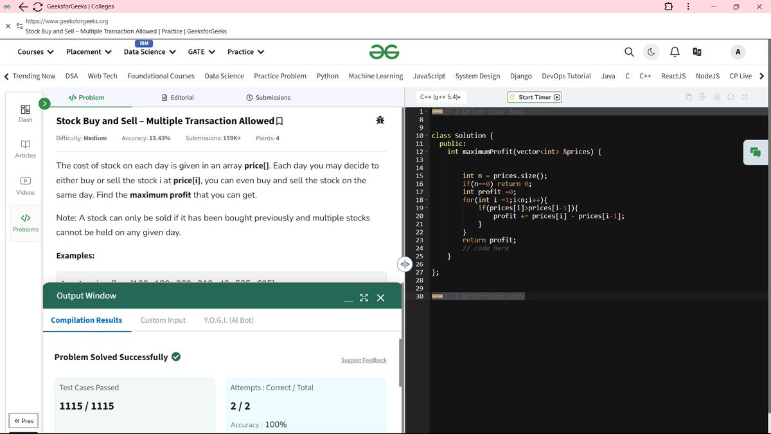Screen dimensions: 771x434
Task: Open the user avatar A
Action: tap(738, 52)
